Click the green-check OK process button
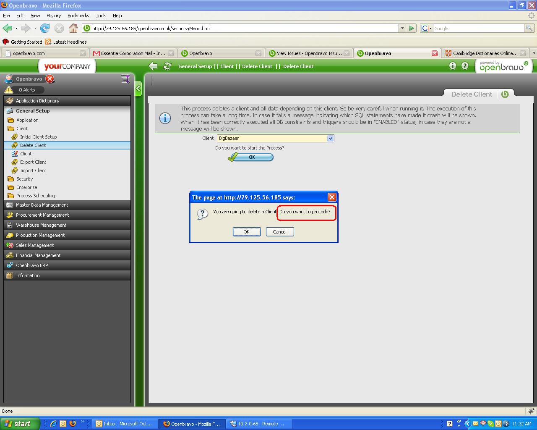Image resolution: width=537 pixels, height=430 pixels. (250, 157)
